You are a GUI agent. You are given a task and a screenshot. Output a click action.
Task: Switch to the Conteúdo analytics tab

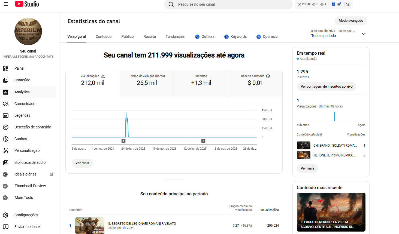(x=104, y=36)
